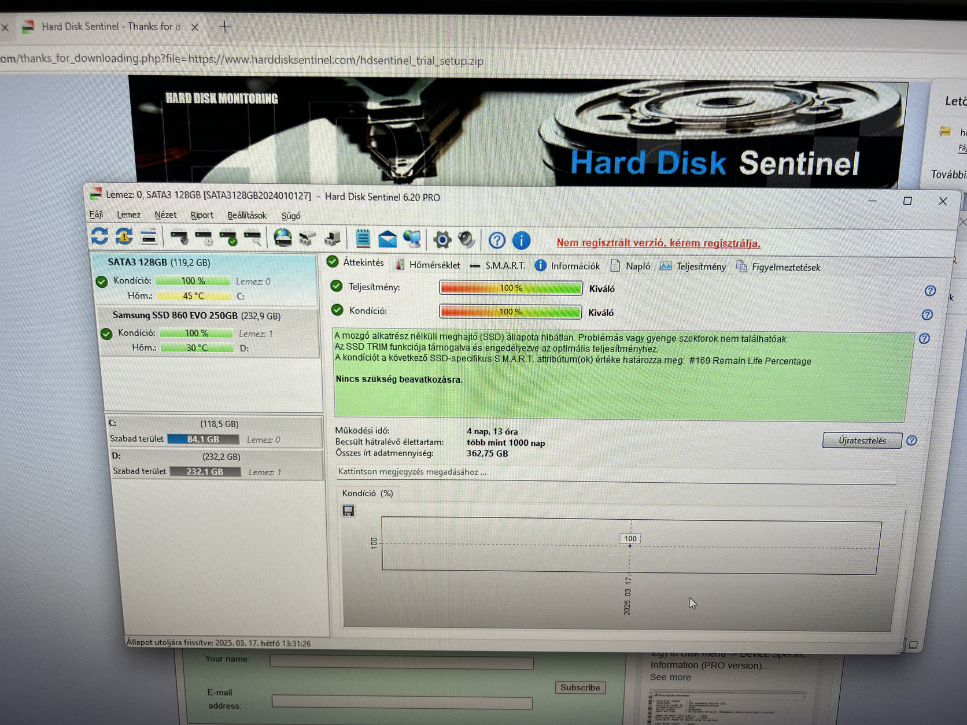Click the help icon beside the Teljesítmény bar
This screenshot has width=967, height=725.
[x=930, y=291]
